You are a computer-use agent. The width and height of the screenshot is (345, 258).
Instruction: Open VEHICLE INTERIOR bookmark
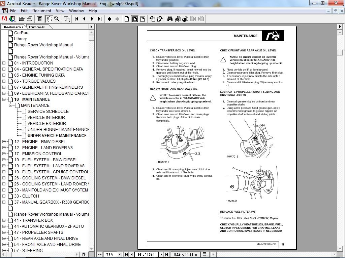pos(46,118)
